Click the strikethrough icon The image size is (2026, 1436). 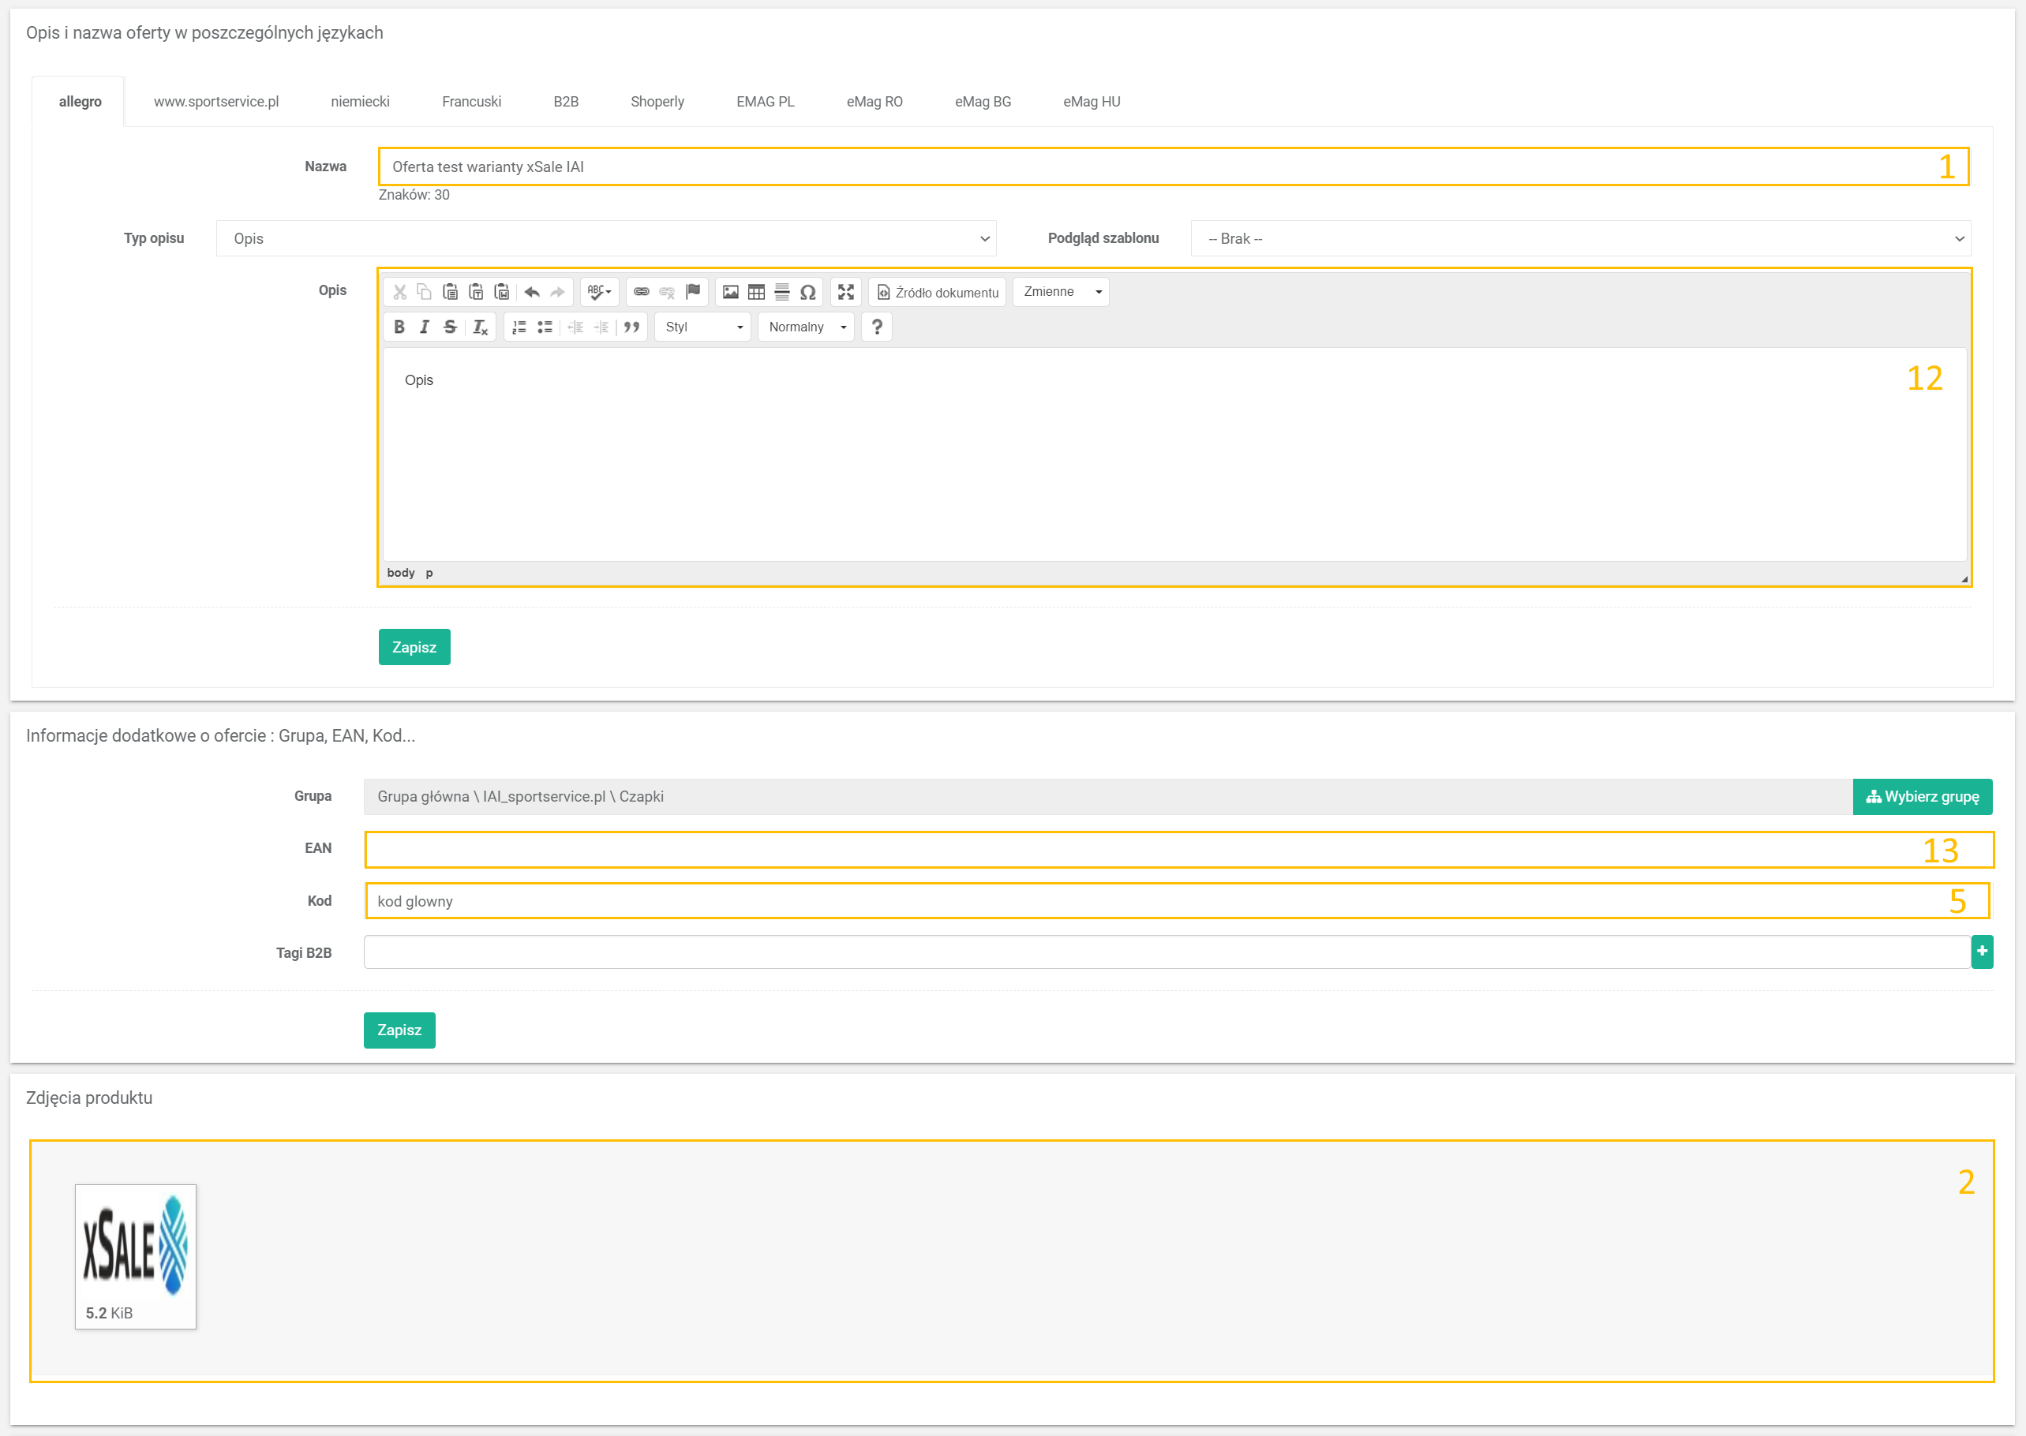coord(450,327)
